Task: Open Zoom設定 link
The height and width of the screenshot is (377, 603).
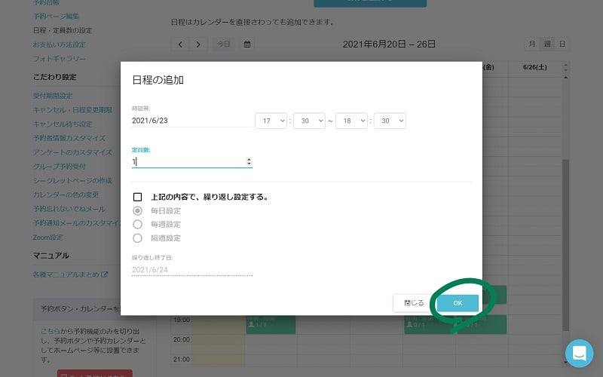Action: pyautogui.click(x=47, y=238)
